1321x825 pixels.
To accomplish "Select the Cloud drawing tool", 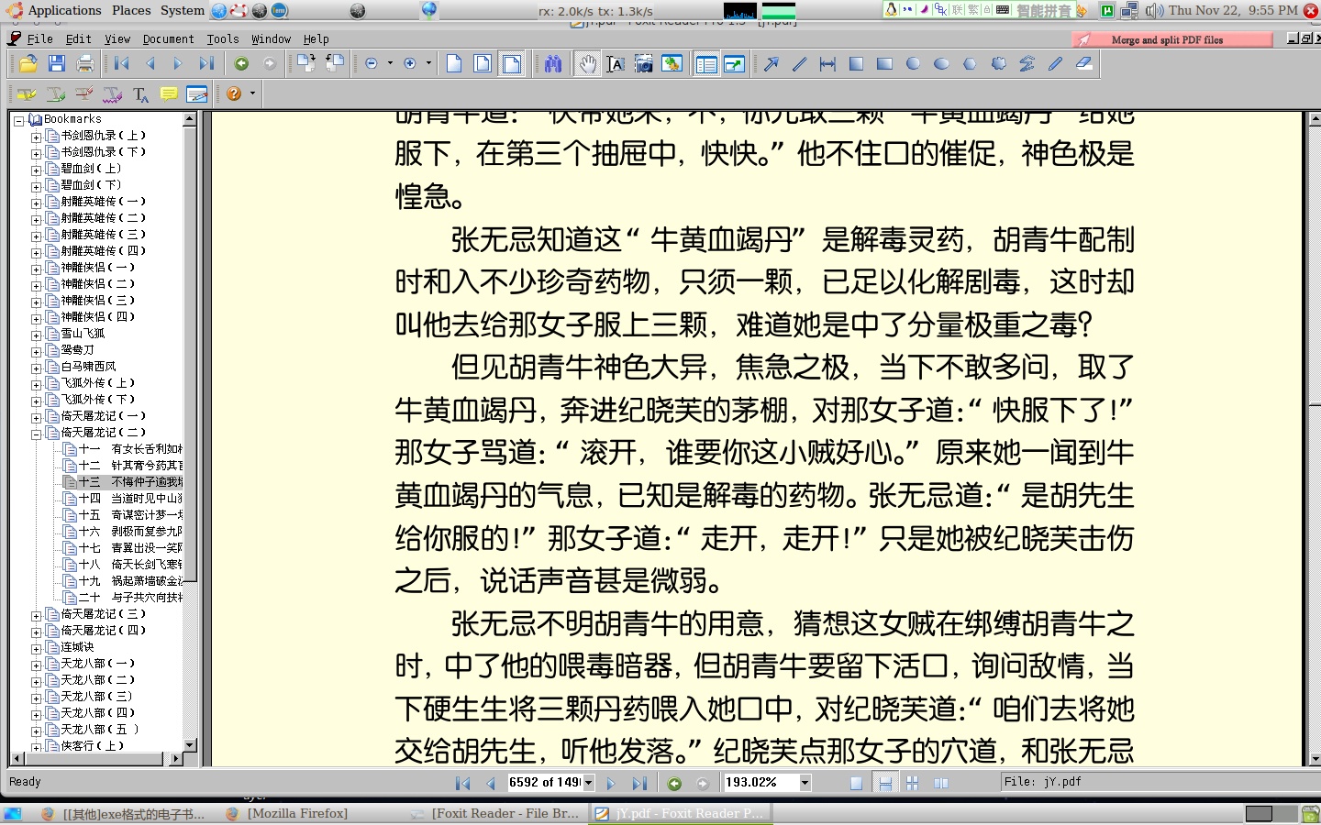I will (998, 63).
